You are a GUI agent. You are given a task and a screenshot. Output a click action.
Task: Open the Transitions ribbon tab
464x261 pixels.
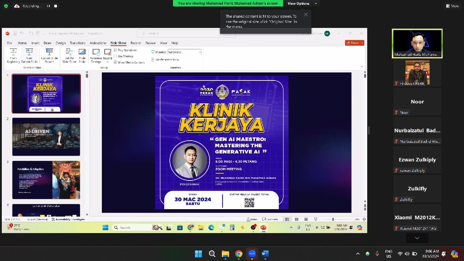point(78,43)
